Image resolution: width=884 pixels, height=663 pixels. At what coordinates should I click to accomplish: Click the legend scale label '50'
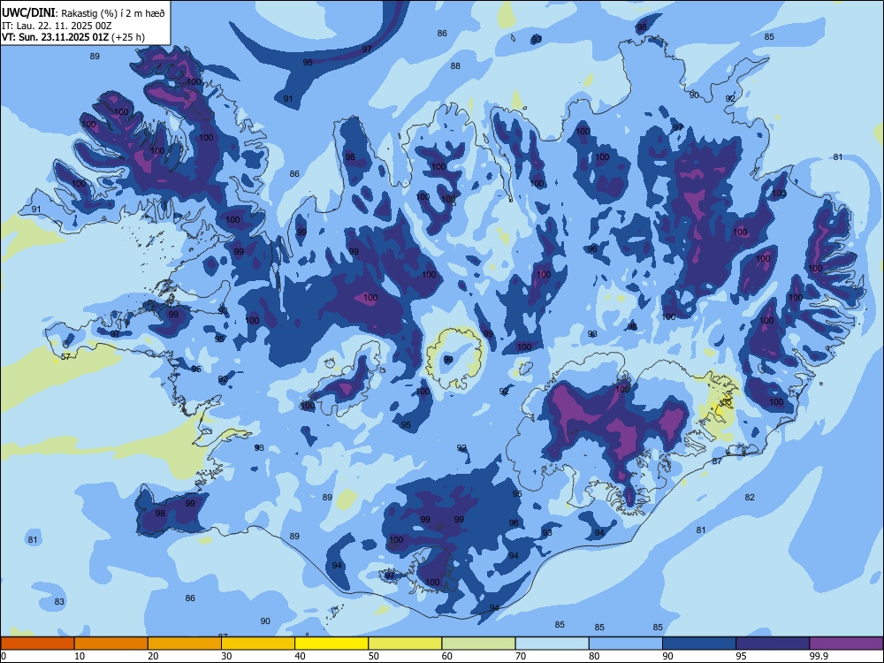374,656
